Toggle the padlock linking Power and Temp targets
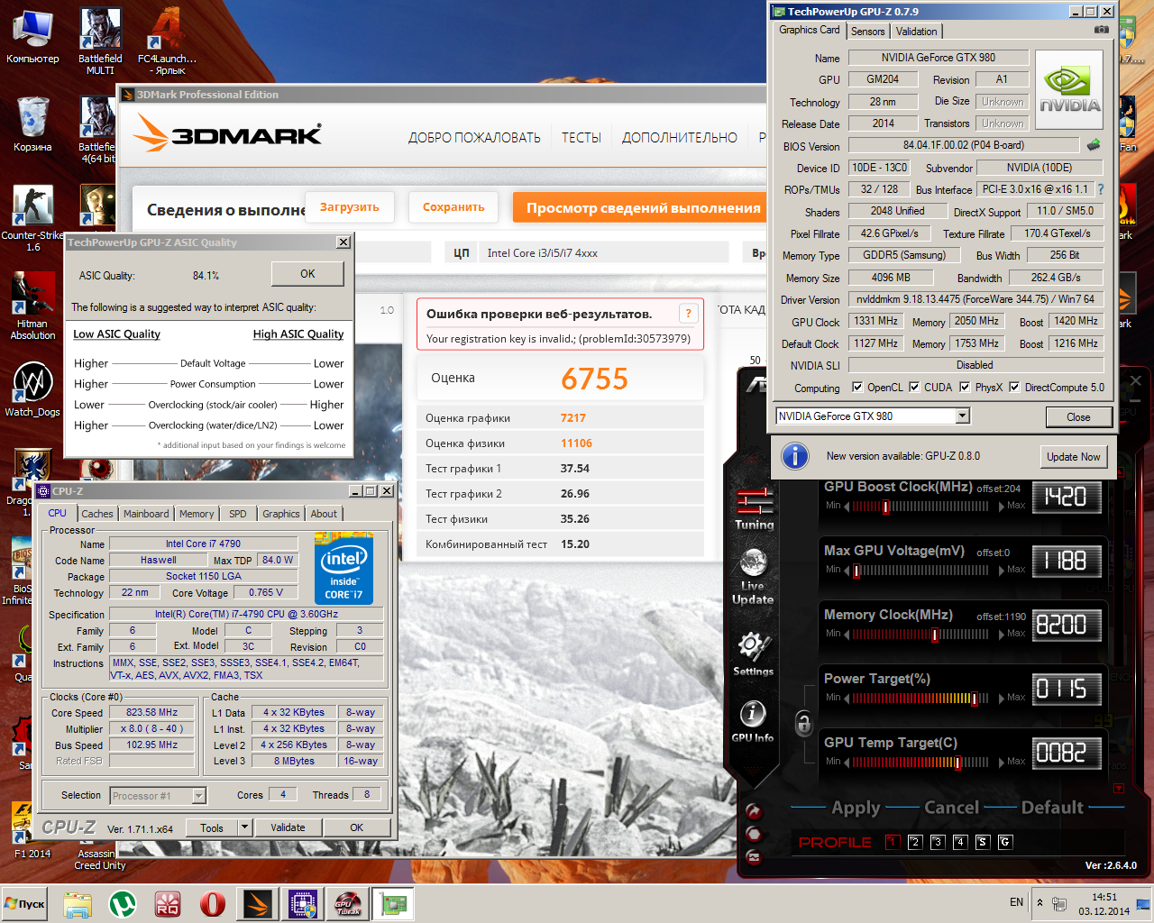The image size is (1154, 923). click(x=803, y=722)
